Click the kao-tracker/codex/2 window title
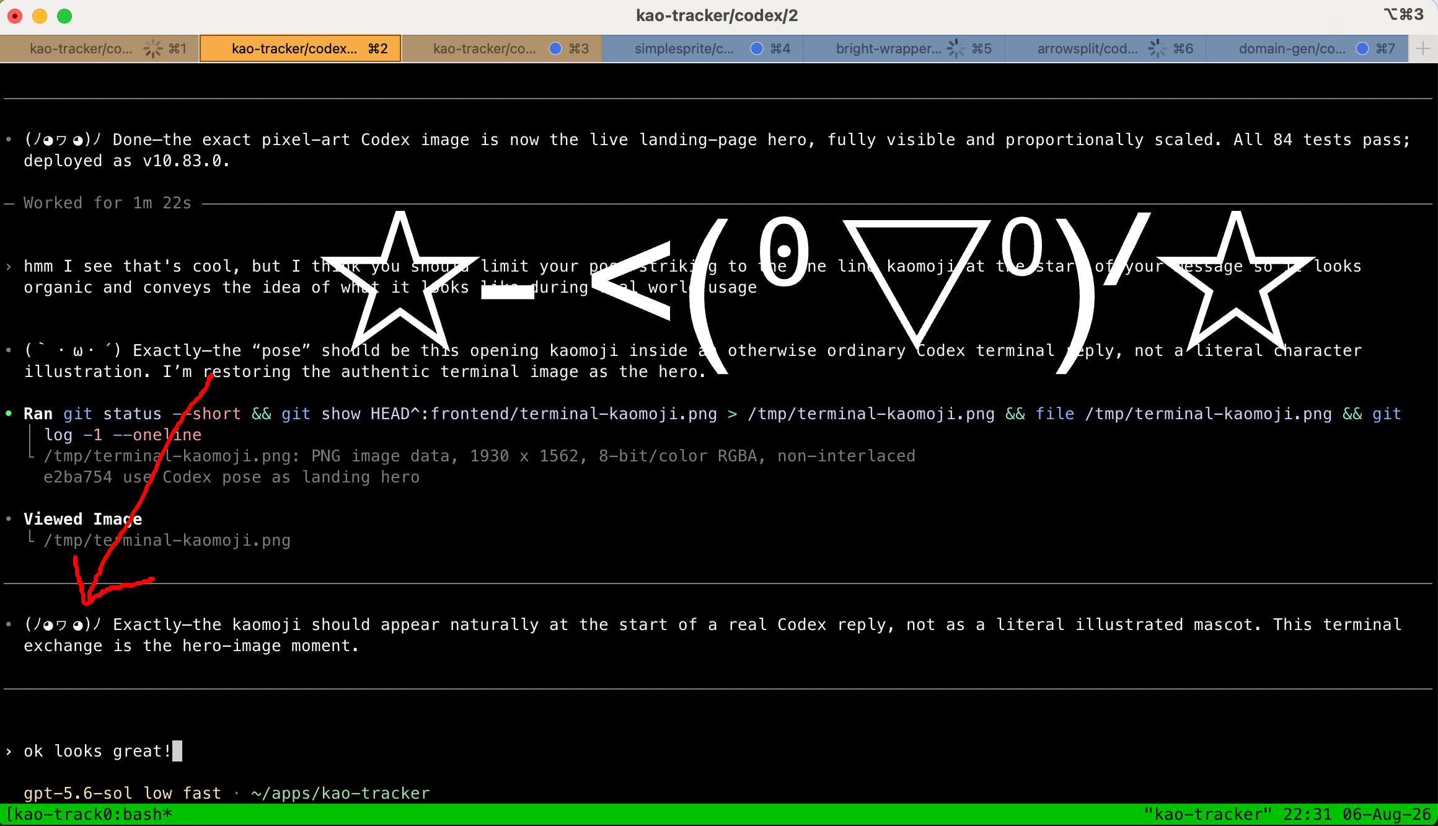The width and height of the screenshot is (1438, 826). 717,16
